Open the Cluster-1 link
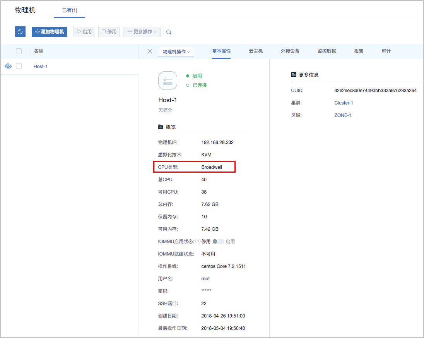Screen dimensions: 424x338 344,103
